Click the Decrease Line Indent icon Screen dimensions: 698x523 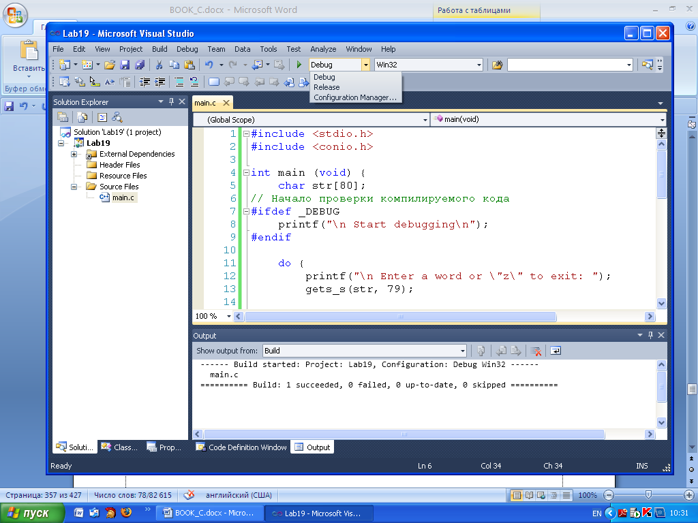click(x=145, y=82)
